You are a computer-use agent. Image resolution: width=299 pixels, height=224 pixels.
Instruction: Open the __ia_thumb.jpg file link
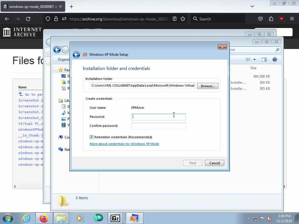click(31, 135)
